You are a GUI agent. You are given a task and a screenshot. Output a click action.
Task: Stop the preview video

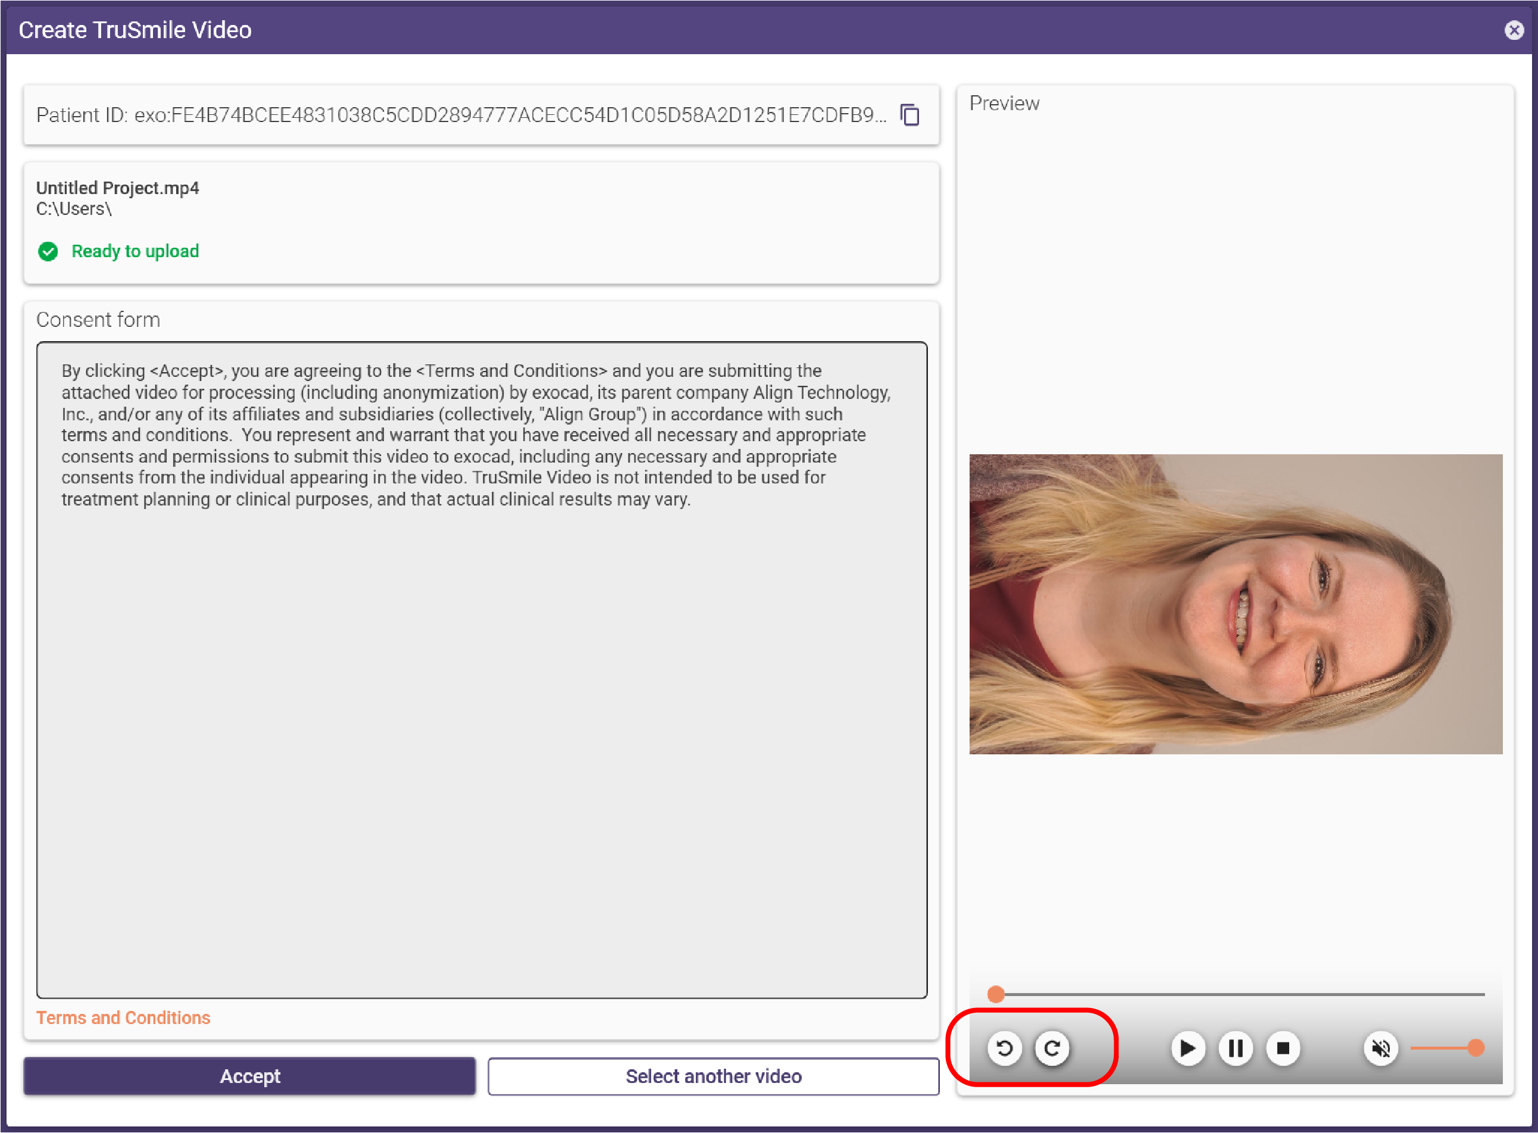pyautogui.click(x=1283, y=1048)
